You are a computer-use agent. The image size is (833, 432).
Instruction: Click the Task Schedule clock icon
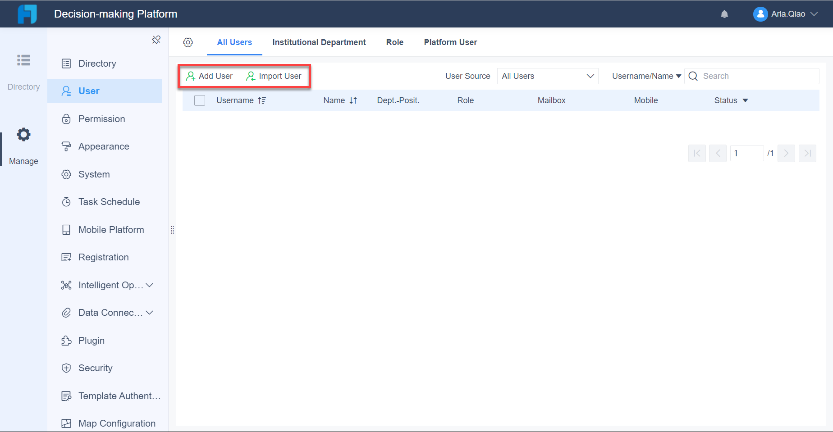point(66,201)
